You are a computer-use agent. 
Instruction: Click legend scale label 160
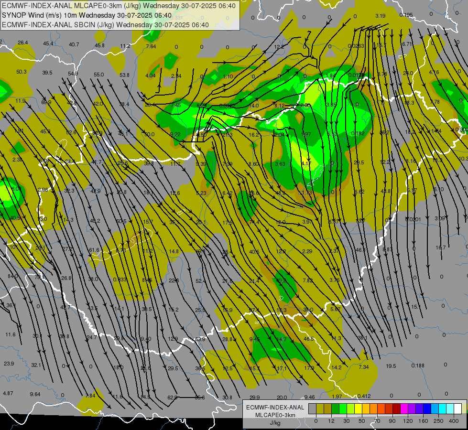423,421
